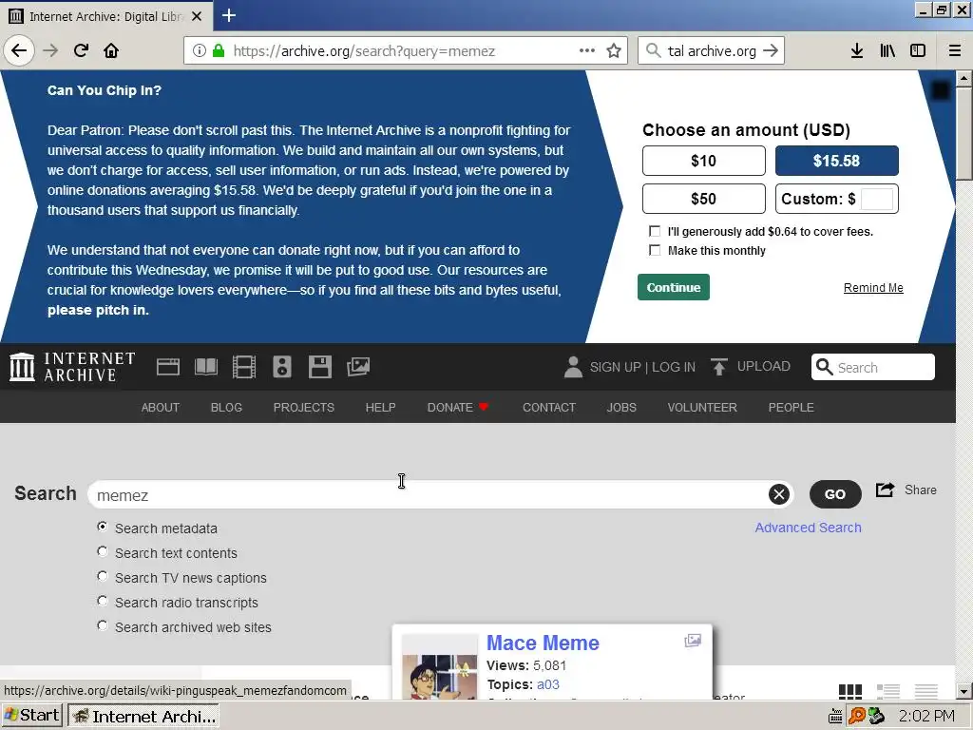The height and width of the screenshot is (730, 973).
Task: Open the Video film strip icon
Action: (x=244, y=367)
